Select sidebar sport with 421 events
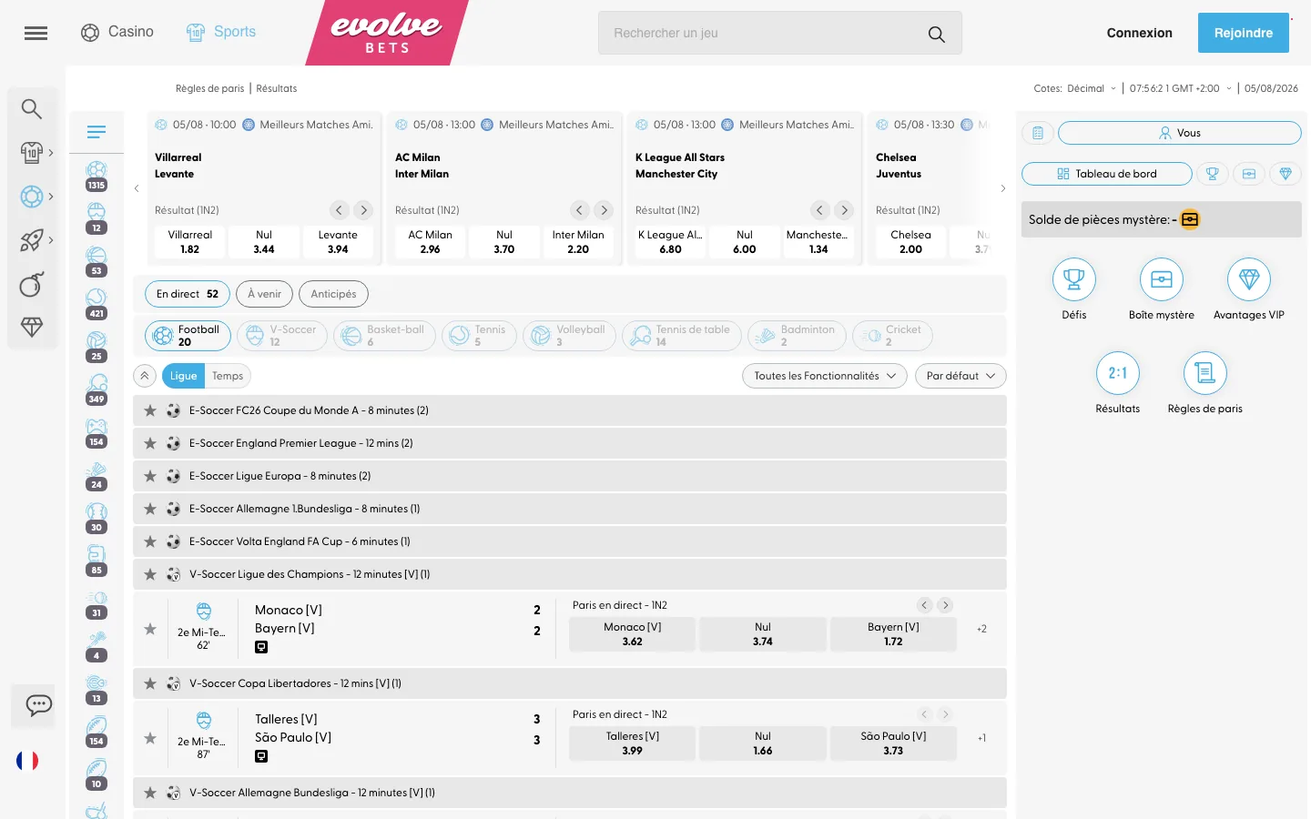Viewport: 1311px width, 819px height. tap(97, 303)
